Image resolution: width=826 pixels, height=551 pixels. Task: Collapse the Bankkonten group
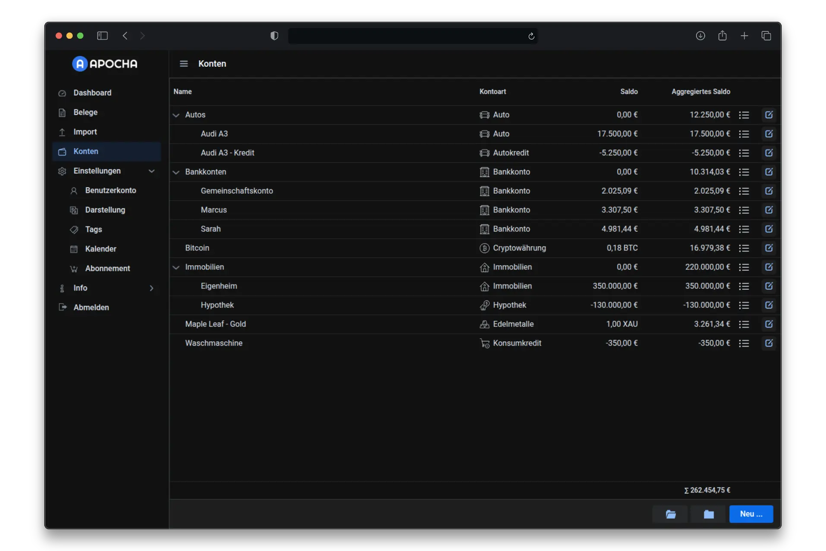point(176,172)
